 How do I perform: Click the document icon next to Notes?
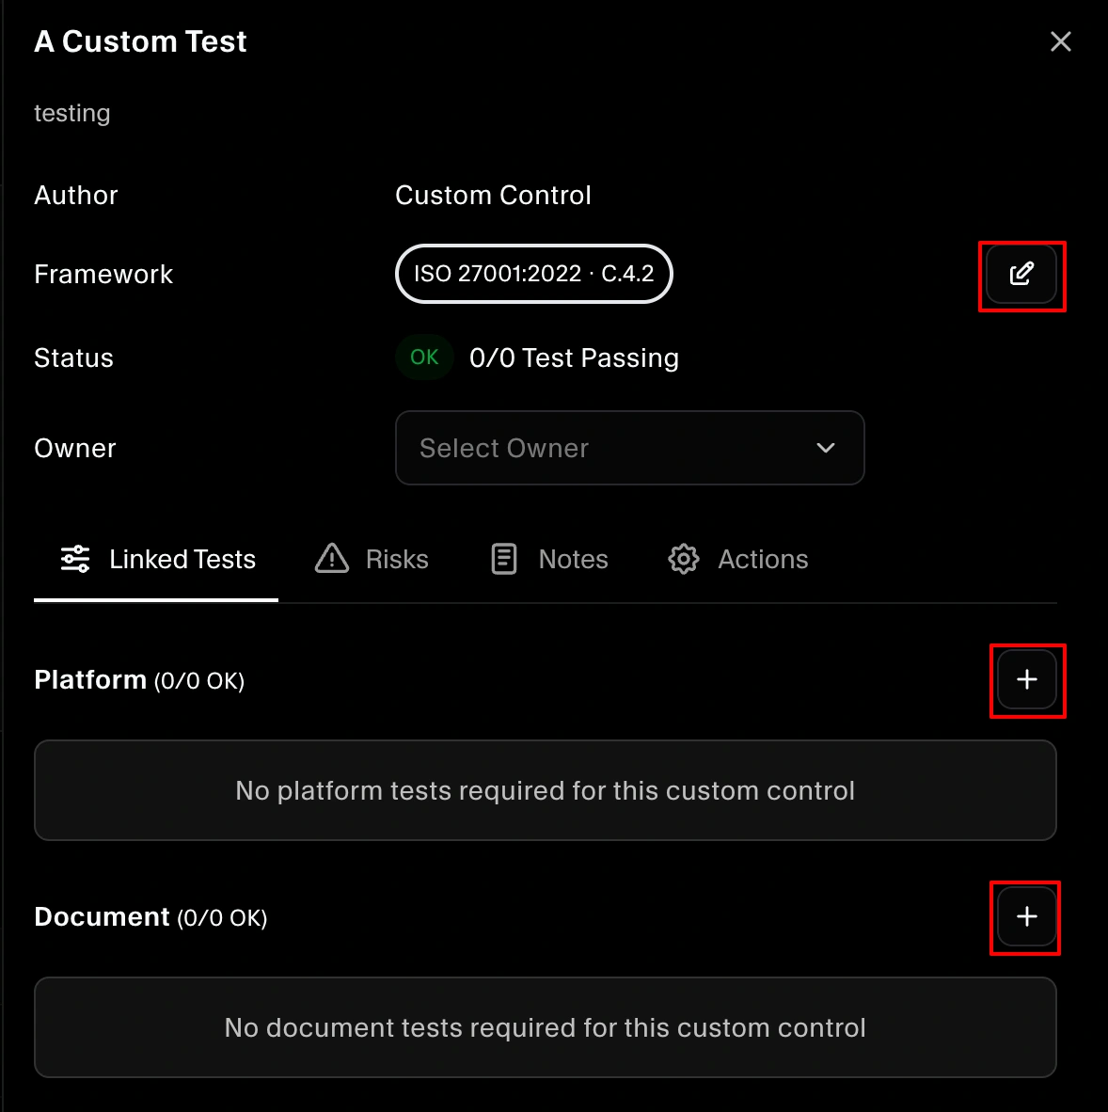click(504, 559)
